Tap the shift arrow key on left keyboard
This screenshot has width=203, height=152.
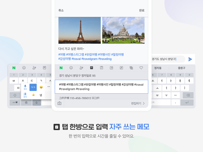click(15, 95)
